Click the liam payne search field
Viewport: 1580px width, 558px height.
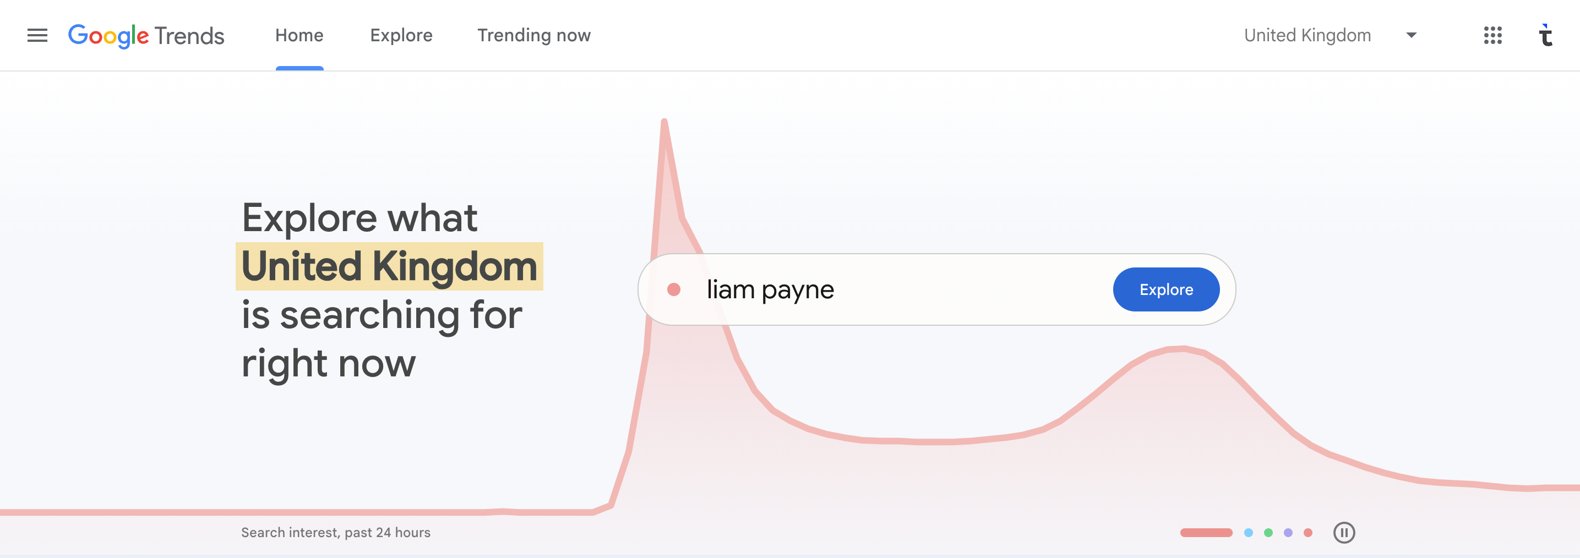[x=889, y=289]
